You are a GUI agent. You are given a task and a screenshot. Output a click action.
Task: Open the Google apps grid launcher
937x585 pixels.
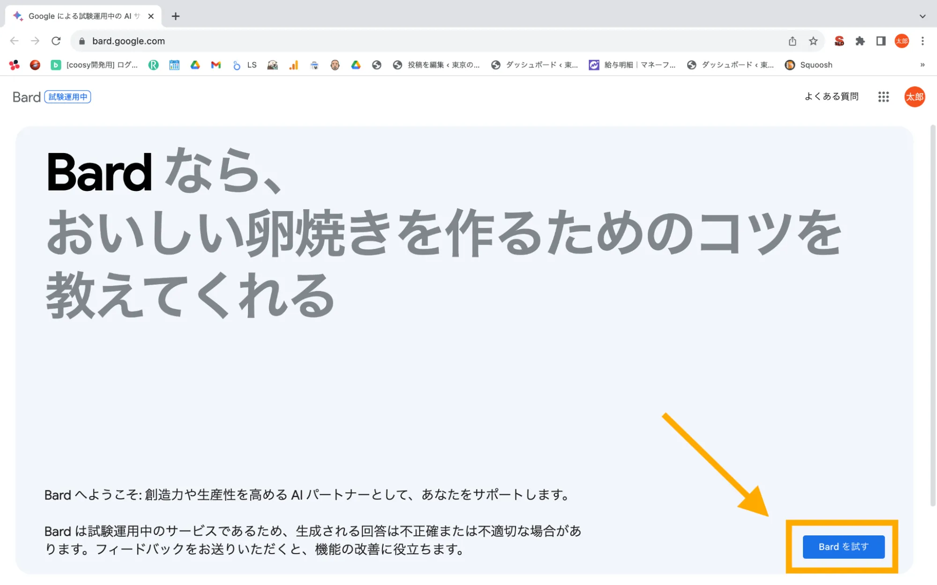point(884,97)
